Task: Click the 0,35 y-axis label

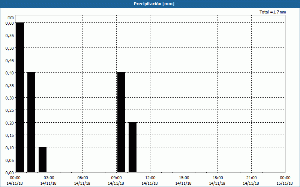Action: coord(10,86)
